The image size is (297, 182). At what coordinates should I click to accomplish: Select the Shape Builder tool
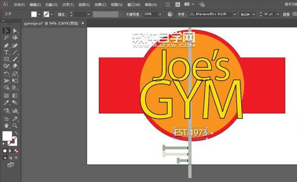click(6, 88)
